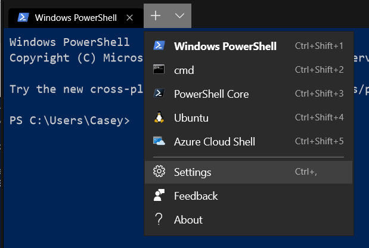This screenshot has height=248, width=369.
Task: Click the Settings gear icon
Action: [x=159, y=172]
